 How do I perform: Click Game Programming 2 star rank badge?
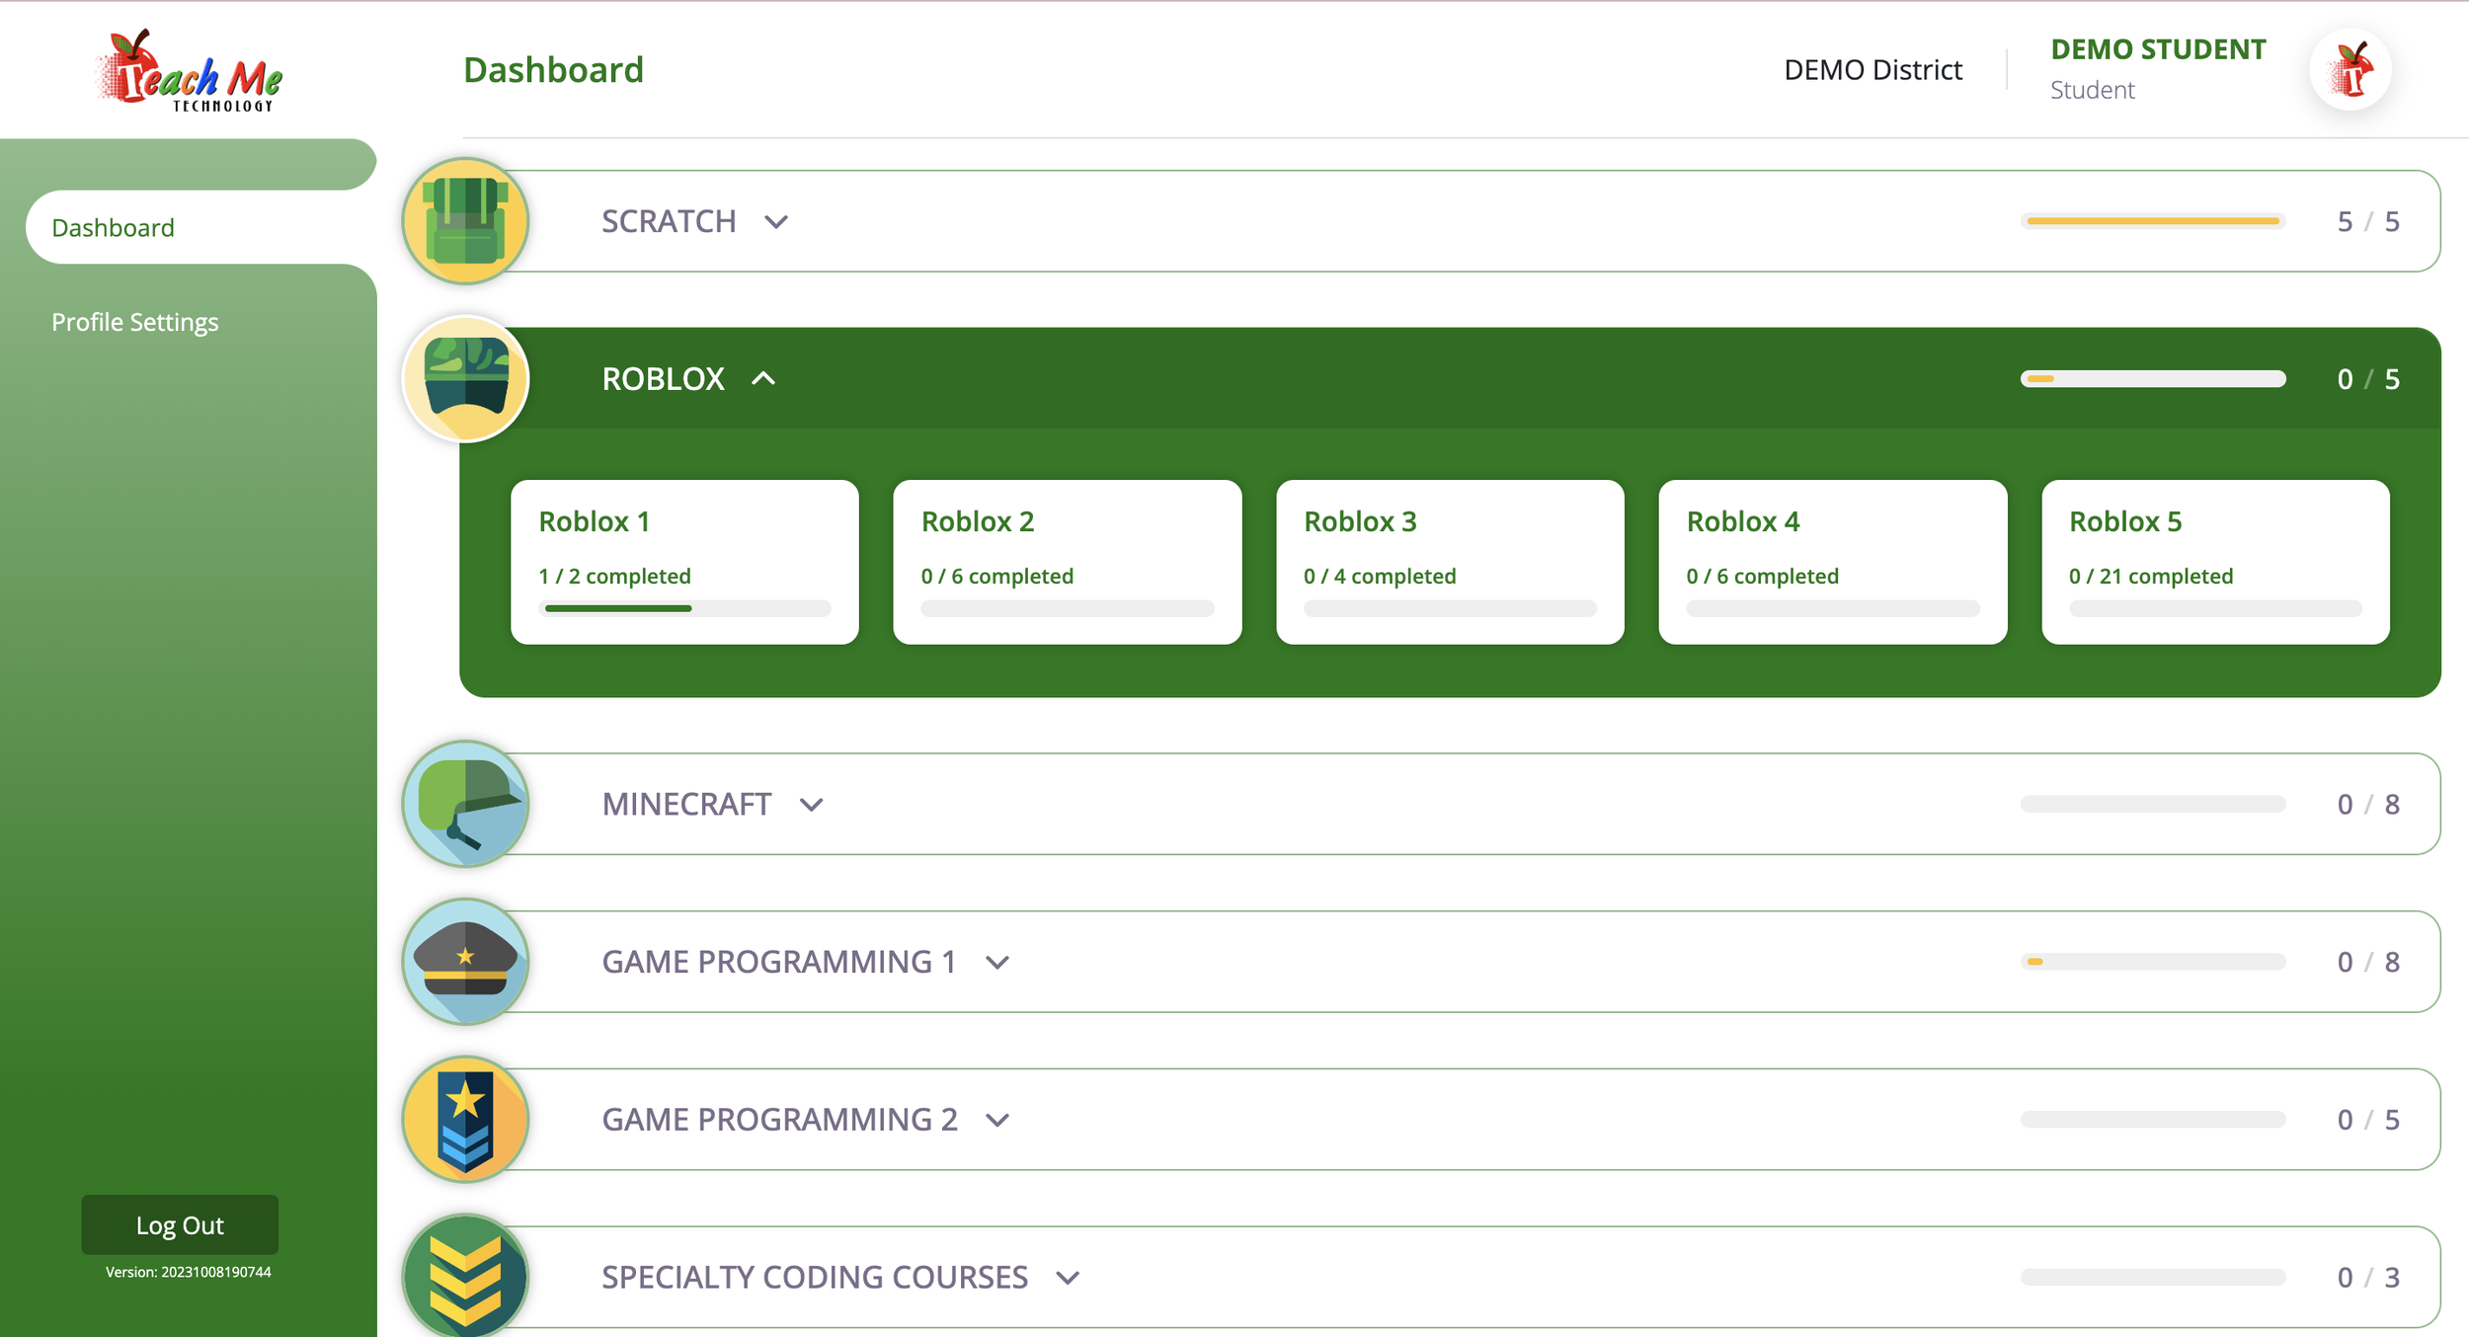pos(465,1120)
